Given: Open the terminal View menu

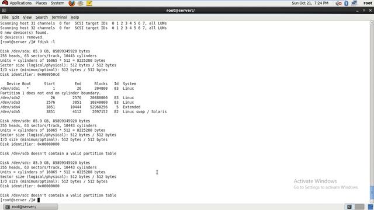Looking at the screenshot, I should click(x=27, y=17).
